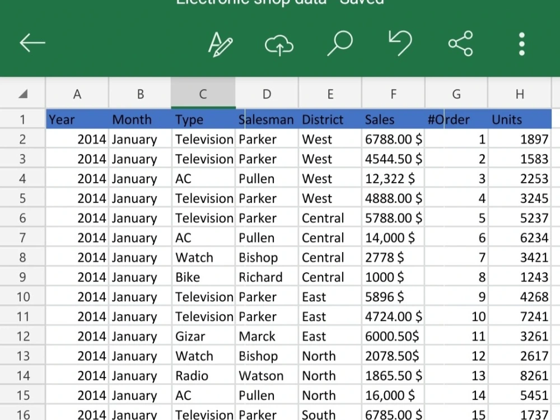
Task: Select the units cell '6234'
Action: pos(520,237)
